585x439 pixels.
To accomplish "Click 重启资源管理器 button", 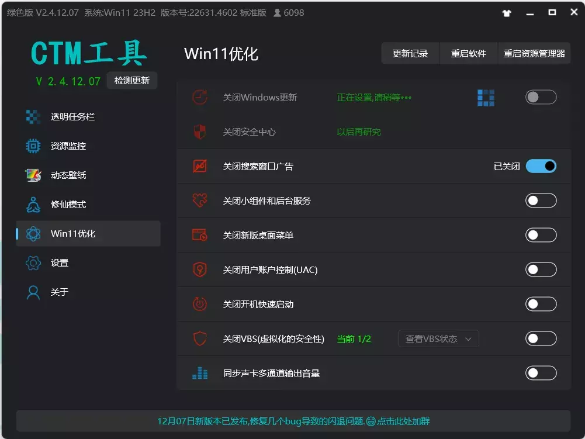I will coord(534,53).
